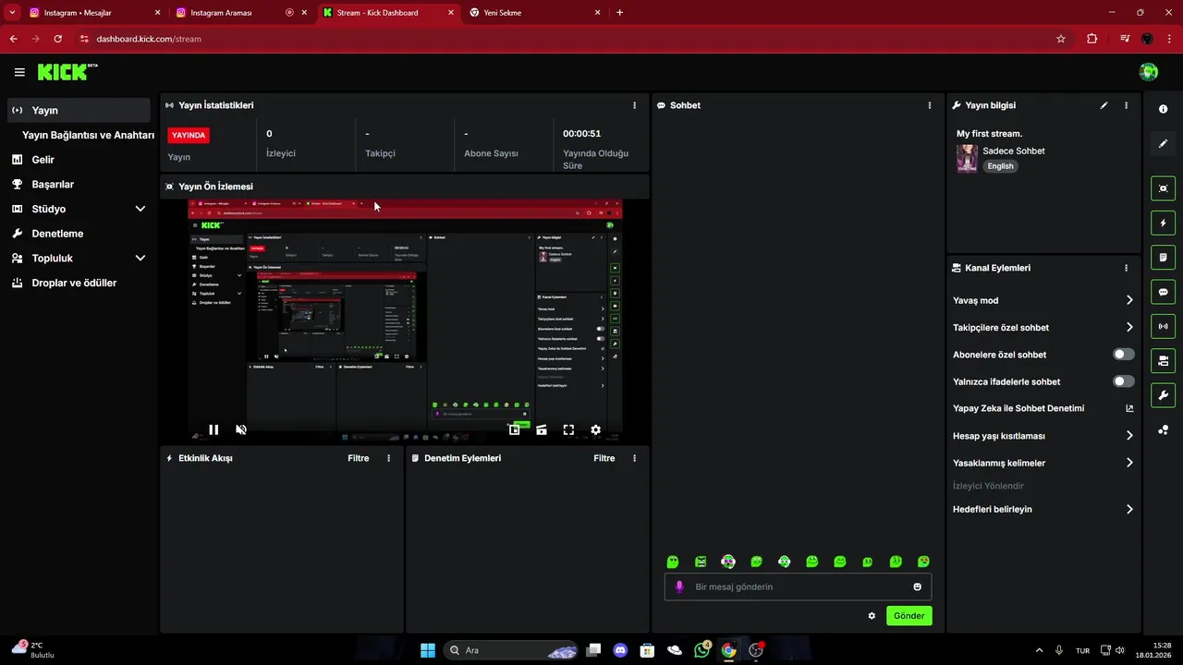Enable Abonelere özel sohbet toggle

click(1123, 355)
